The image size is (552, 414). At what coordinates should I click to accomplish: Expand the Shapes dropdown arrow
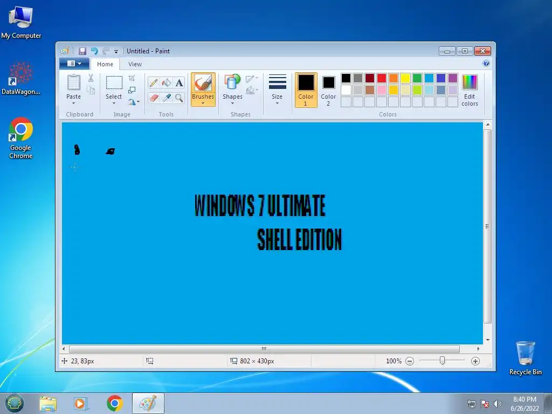point(232,103)
